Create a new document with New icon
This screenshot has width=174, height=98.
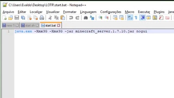4,18
